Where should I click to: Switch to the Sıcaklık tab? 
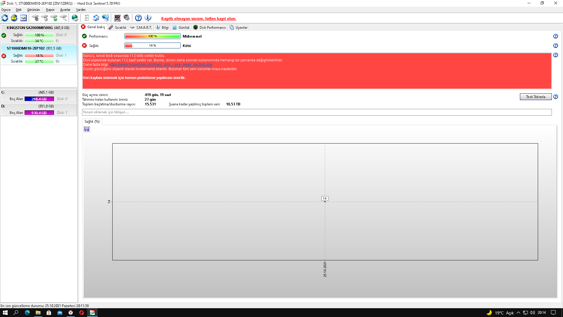[x=117, y=27]
